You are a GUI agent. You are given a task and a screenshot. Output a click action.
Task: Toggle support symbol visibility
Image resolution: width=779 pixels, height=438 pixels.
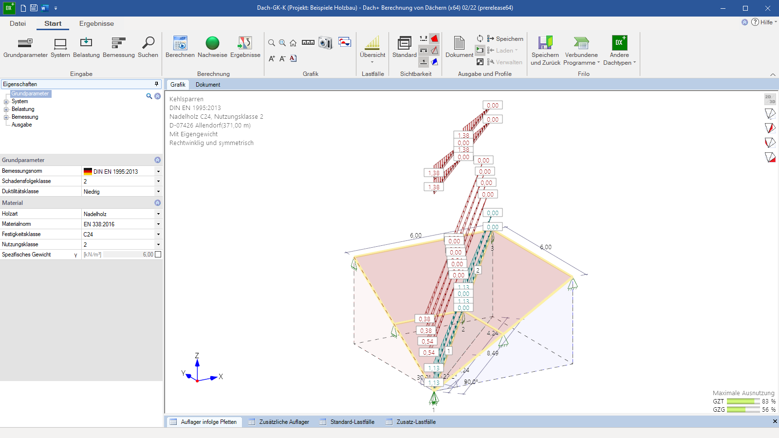pyautogui.click(x=424, y=50)
